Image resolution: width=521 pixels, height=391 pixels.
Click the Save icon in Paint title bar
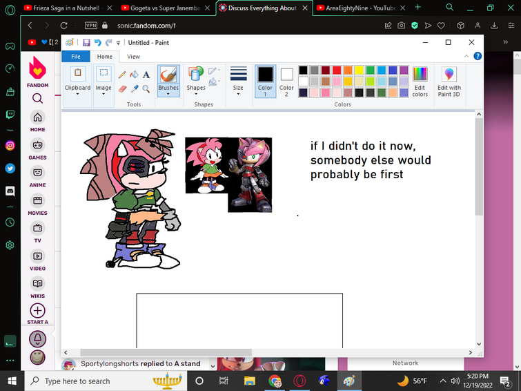tap(86, 43)
